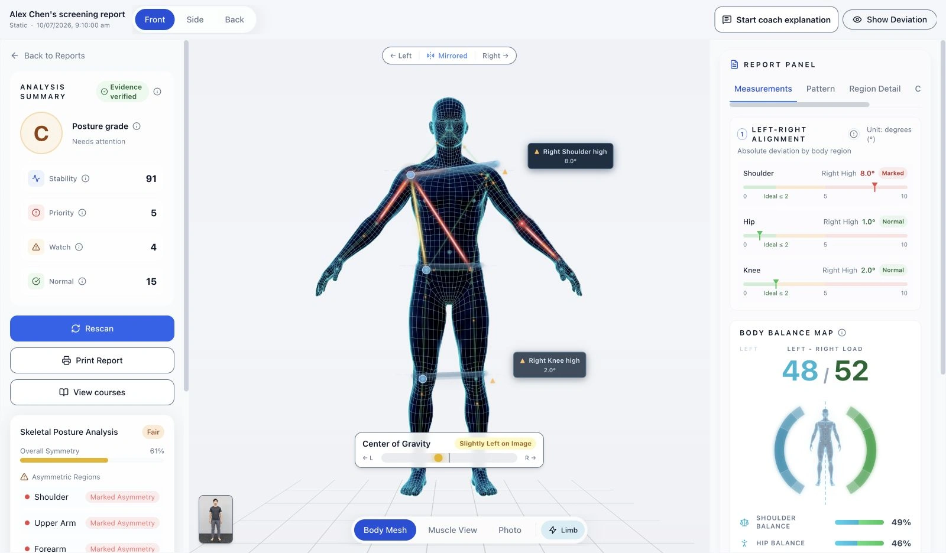This screenshot has height=553, width=946.
Task: Open the subject photo thumbnail
Action: 216,519
